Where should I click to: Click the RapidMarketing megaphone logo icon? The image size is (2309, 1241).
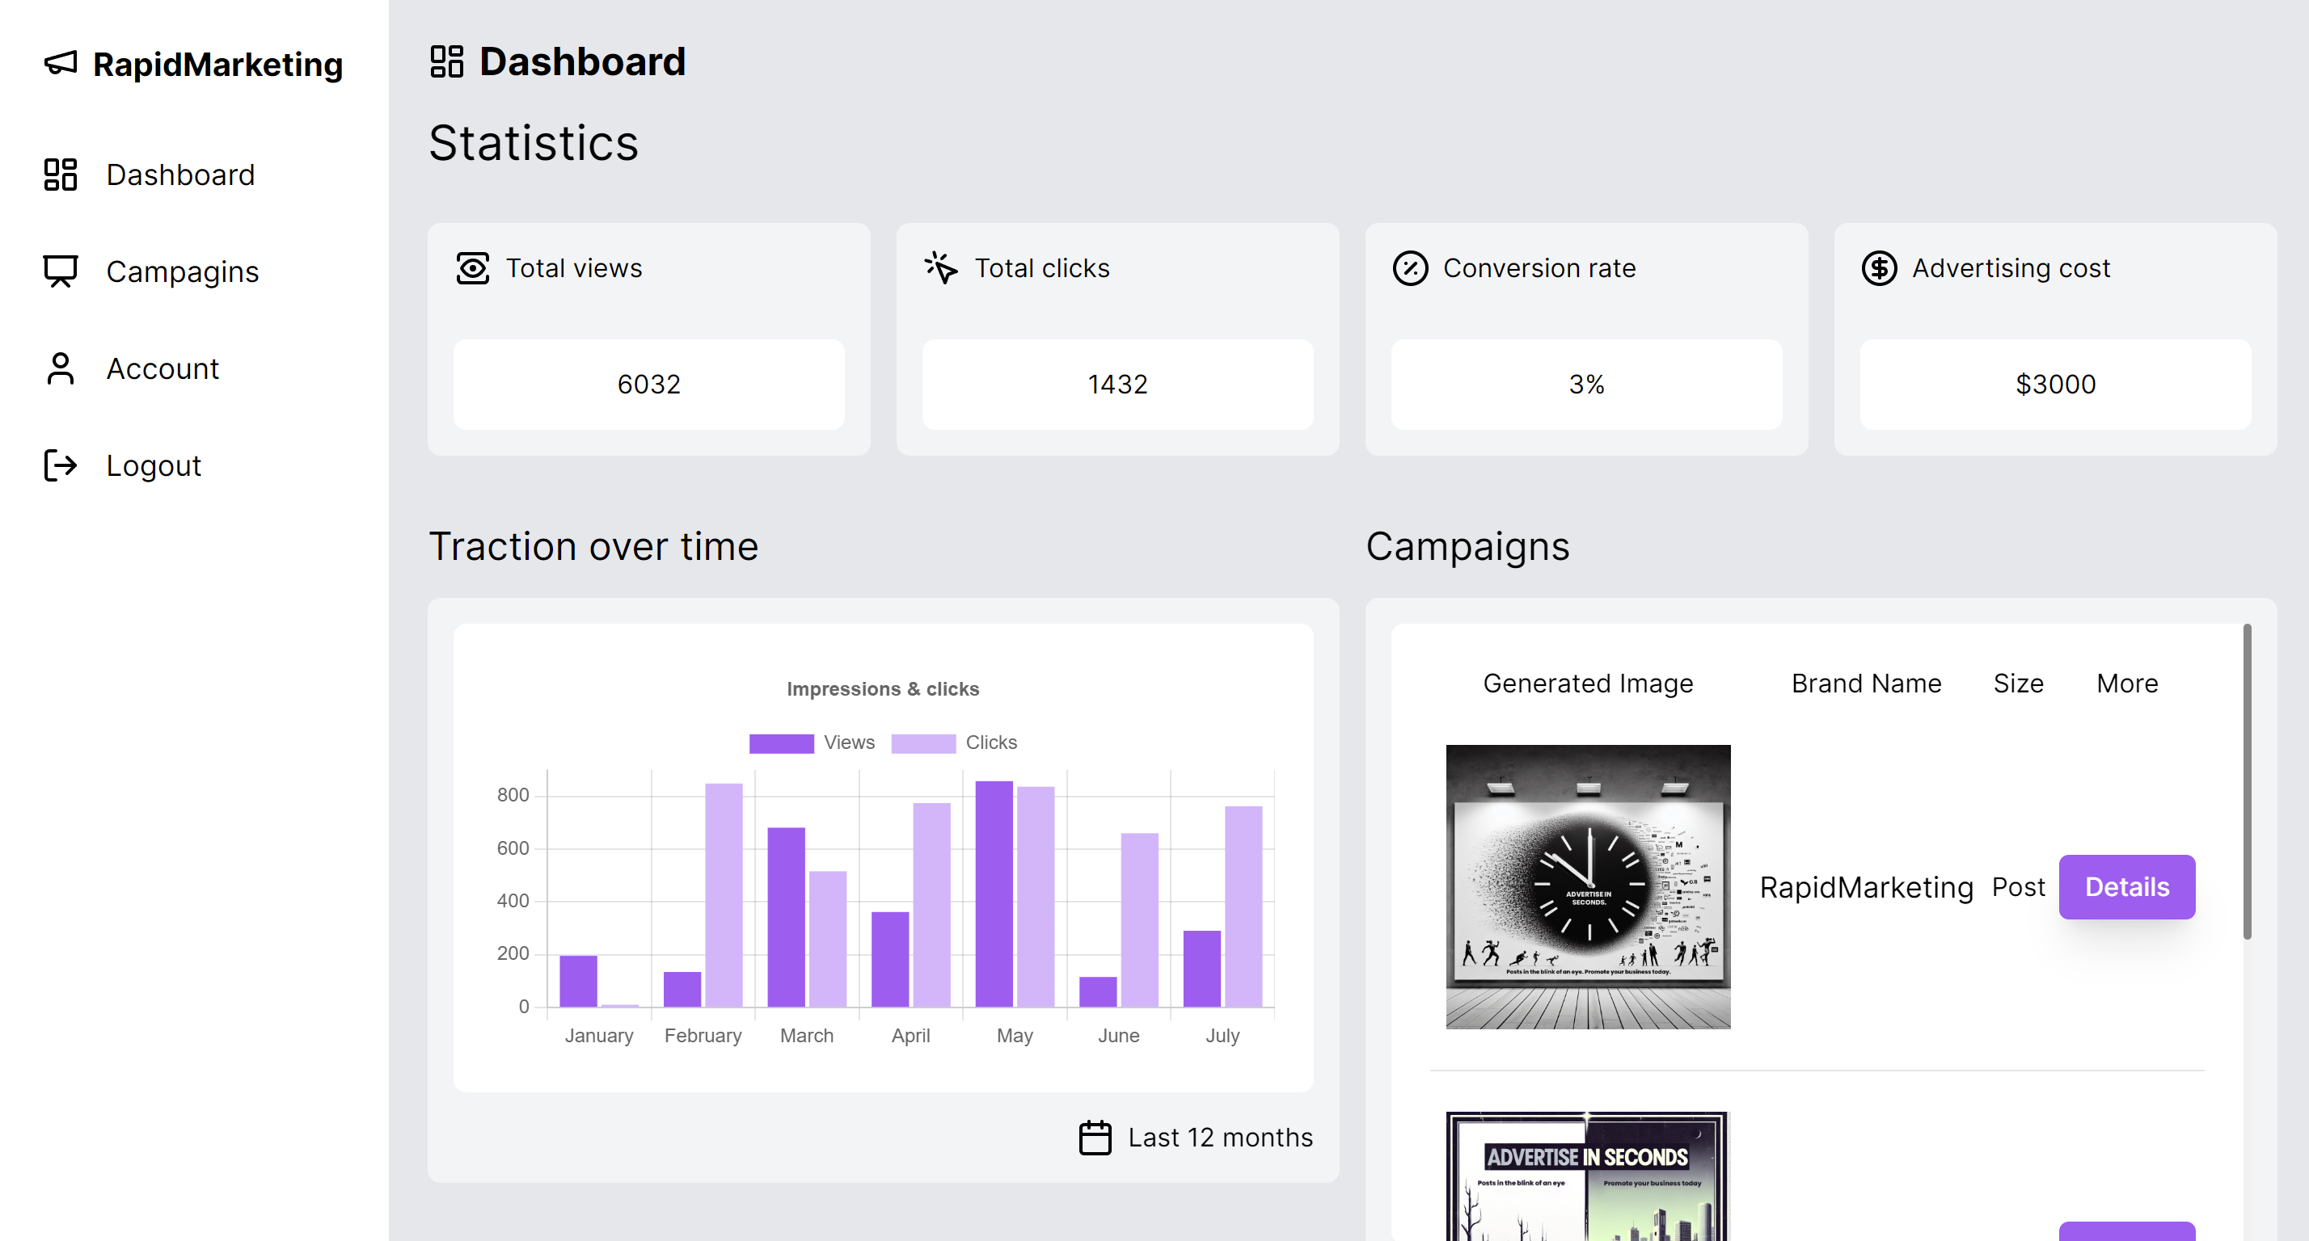61,64
